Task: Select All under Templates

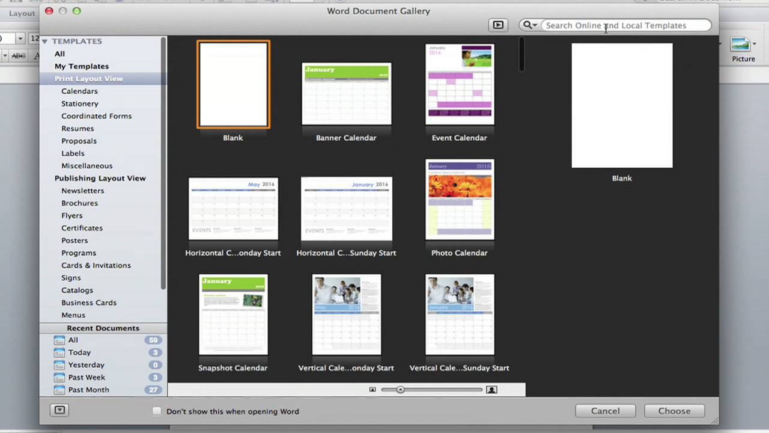Action: tap(59, 54)
